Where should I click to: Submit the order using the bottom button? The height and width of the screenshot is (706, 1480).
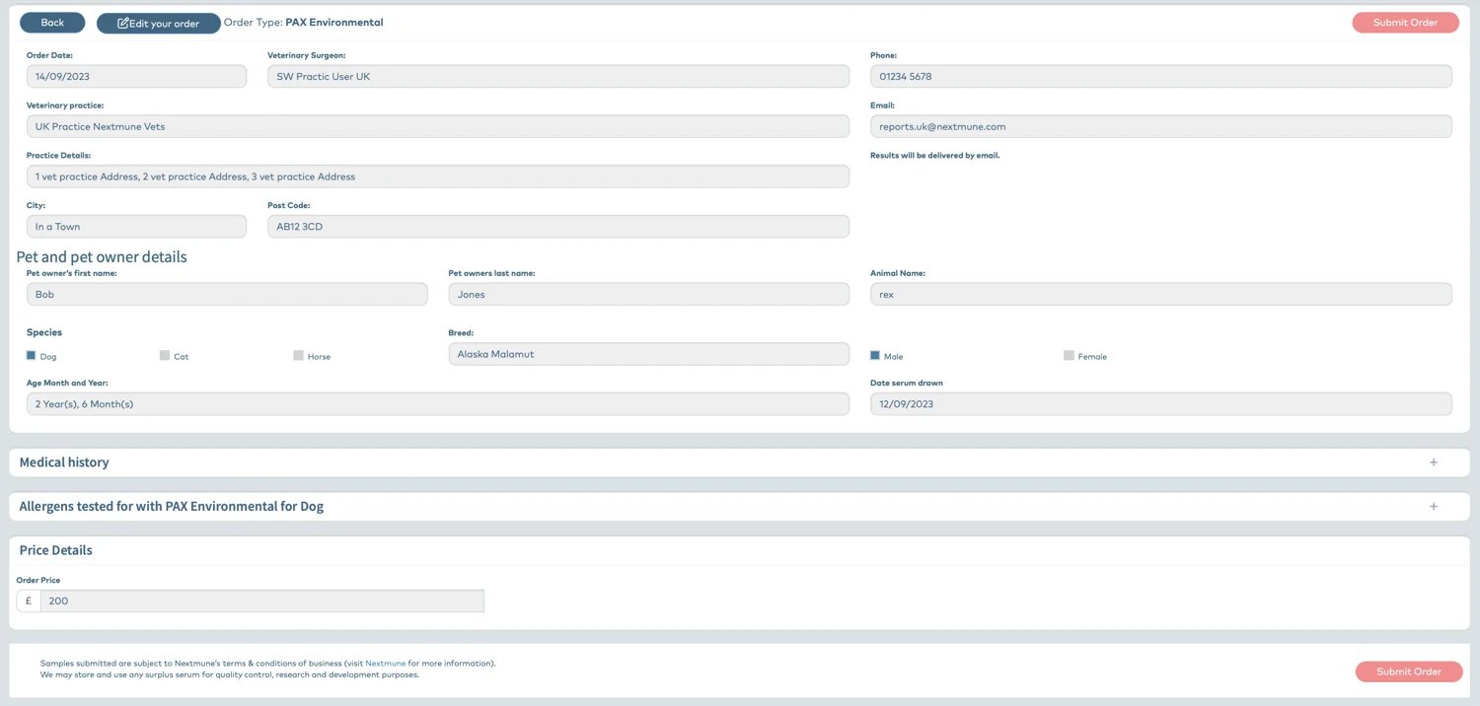1408,671
